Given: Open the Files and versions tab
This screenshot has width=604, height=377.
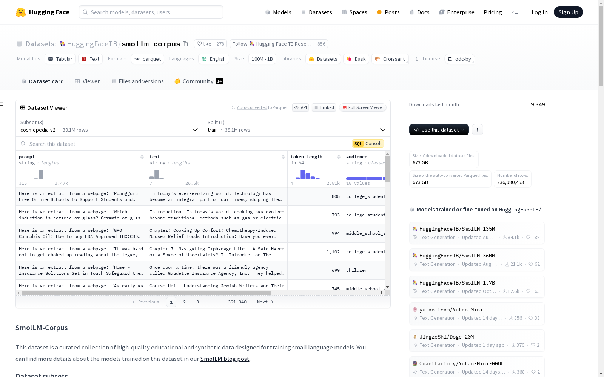Looking at the screenshot, I should (x=137, y=81).
